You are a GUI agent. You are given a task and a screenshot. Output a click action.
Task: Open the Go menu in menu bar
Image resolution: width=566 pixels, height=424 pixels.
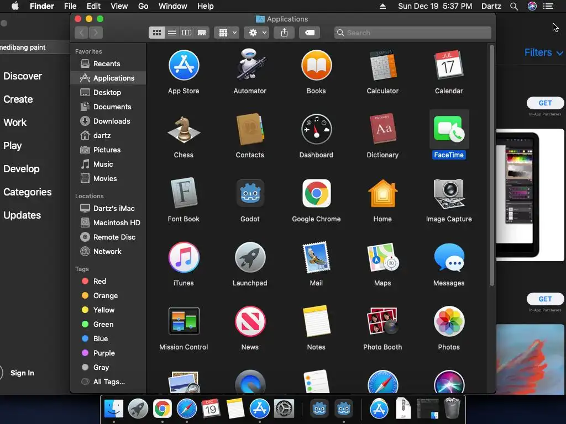[x=143, y=6]
